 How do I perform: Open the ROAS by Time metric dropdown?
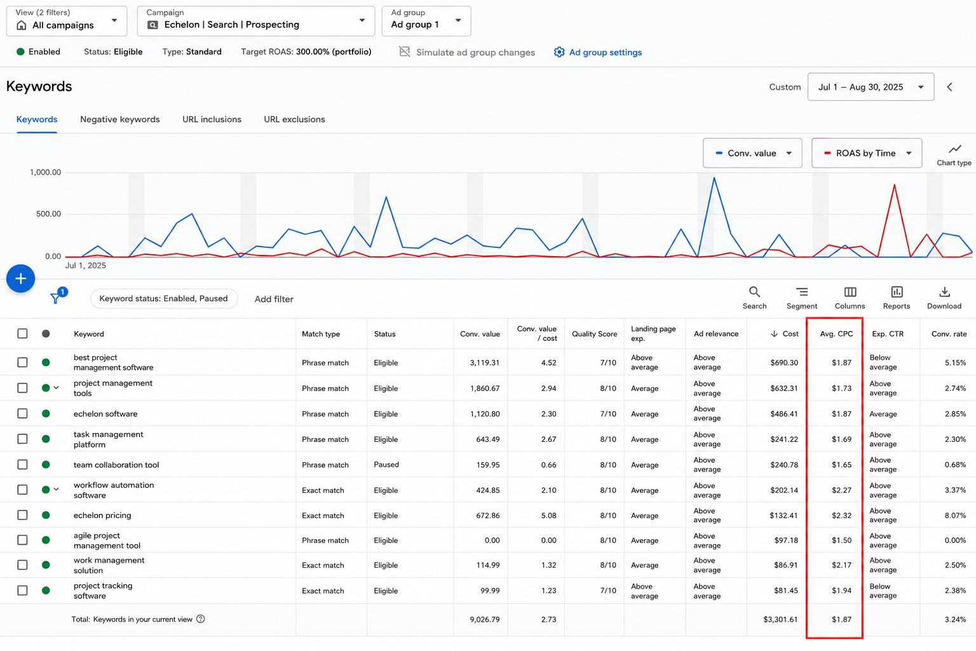[x=867, y=153]
